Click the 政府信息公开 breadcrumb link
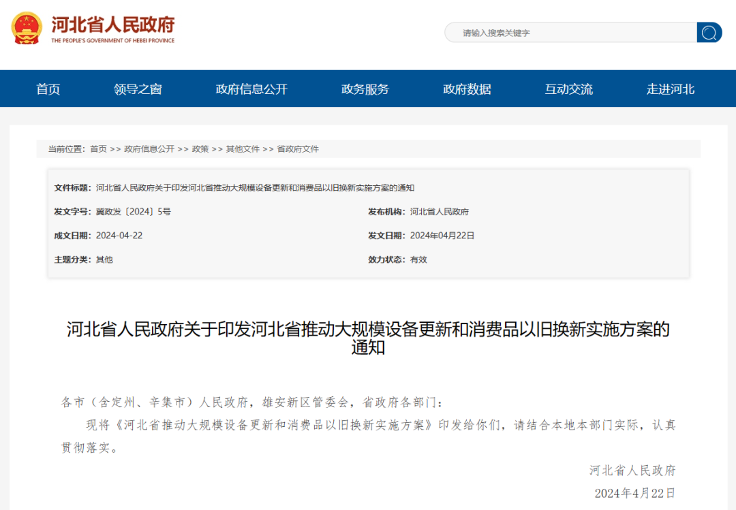Viewport: 736px width, 510px height. pyautogui.click(x=149, y=149)
